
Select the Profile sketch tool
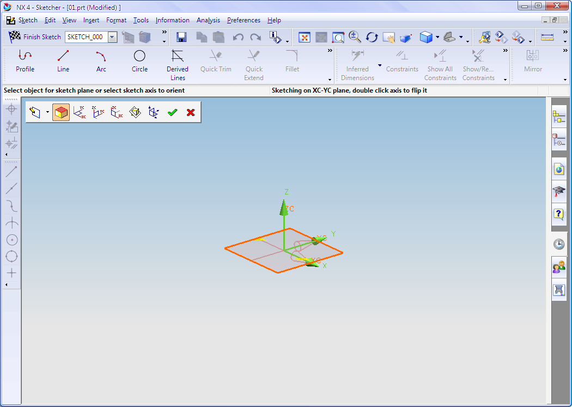coord(25,61)
